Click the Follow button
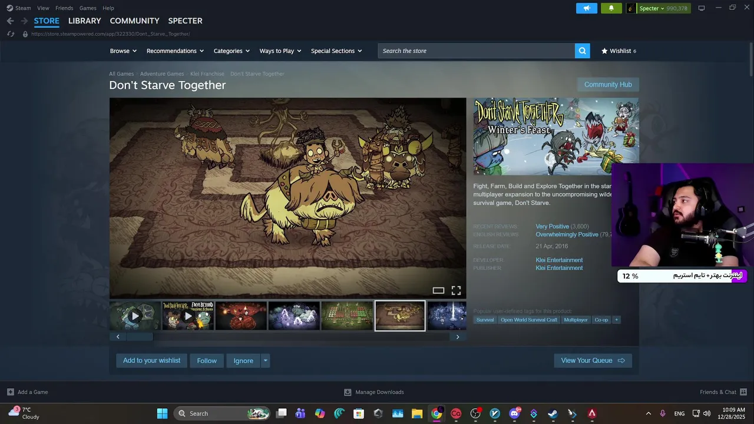This screenshot has width=754, height=424. [x=207, y=360]
